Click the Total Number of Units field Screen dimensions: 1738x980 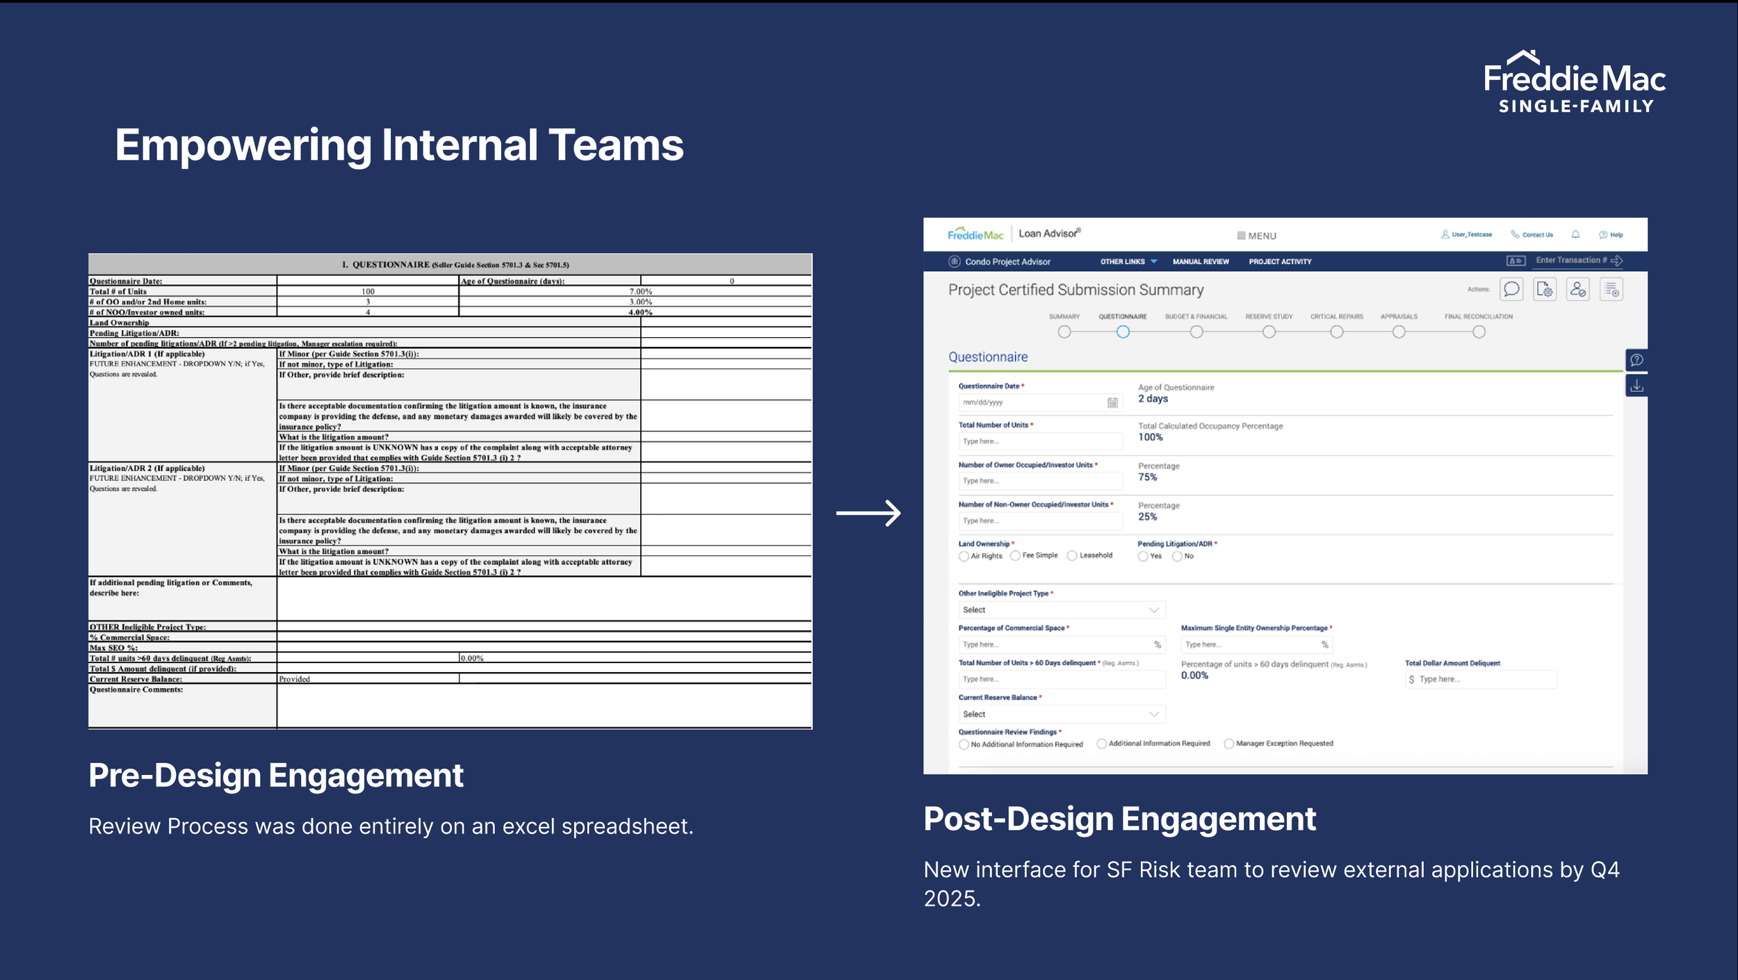point(1040,441)
